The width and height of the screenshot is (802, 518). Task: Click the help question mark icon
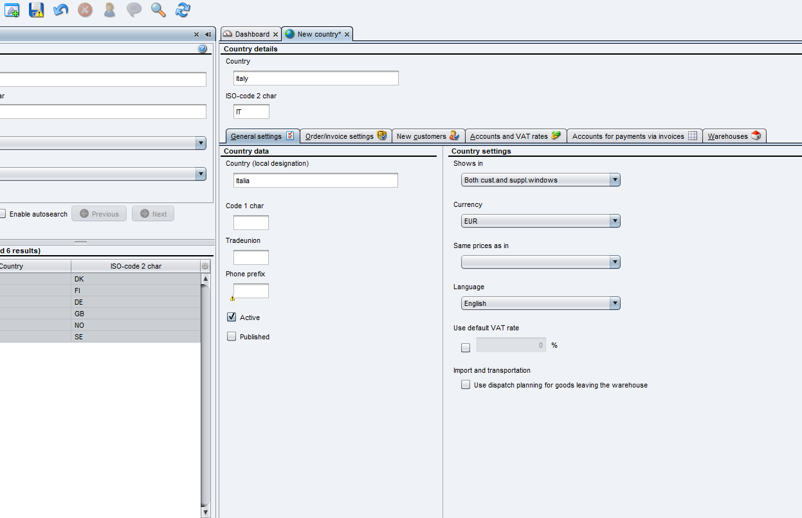[202, 49]
